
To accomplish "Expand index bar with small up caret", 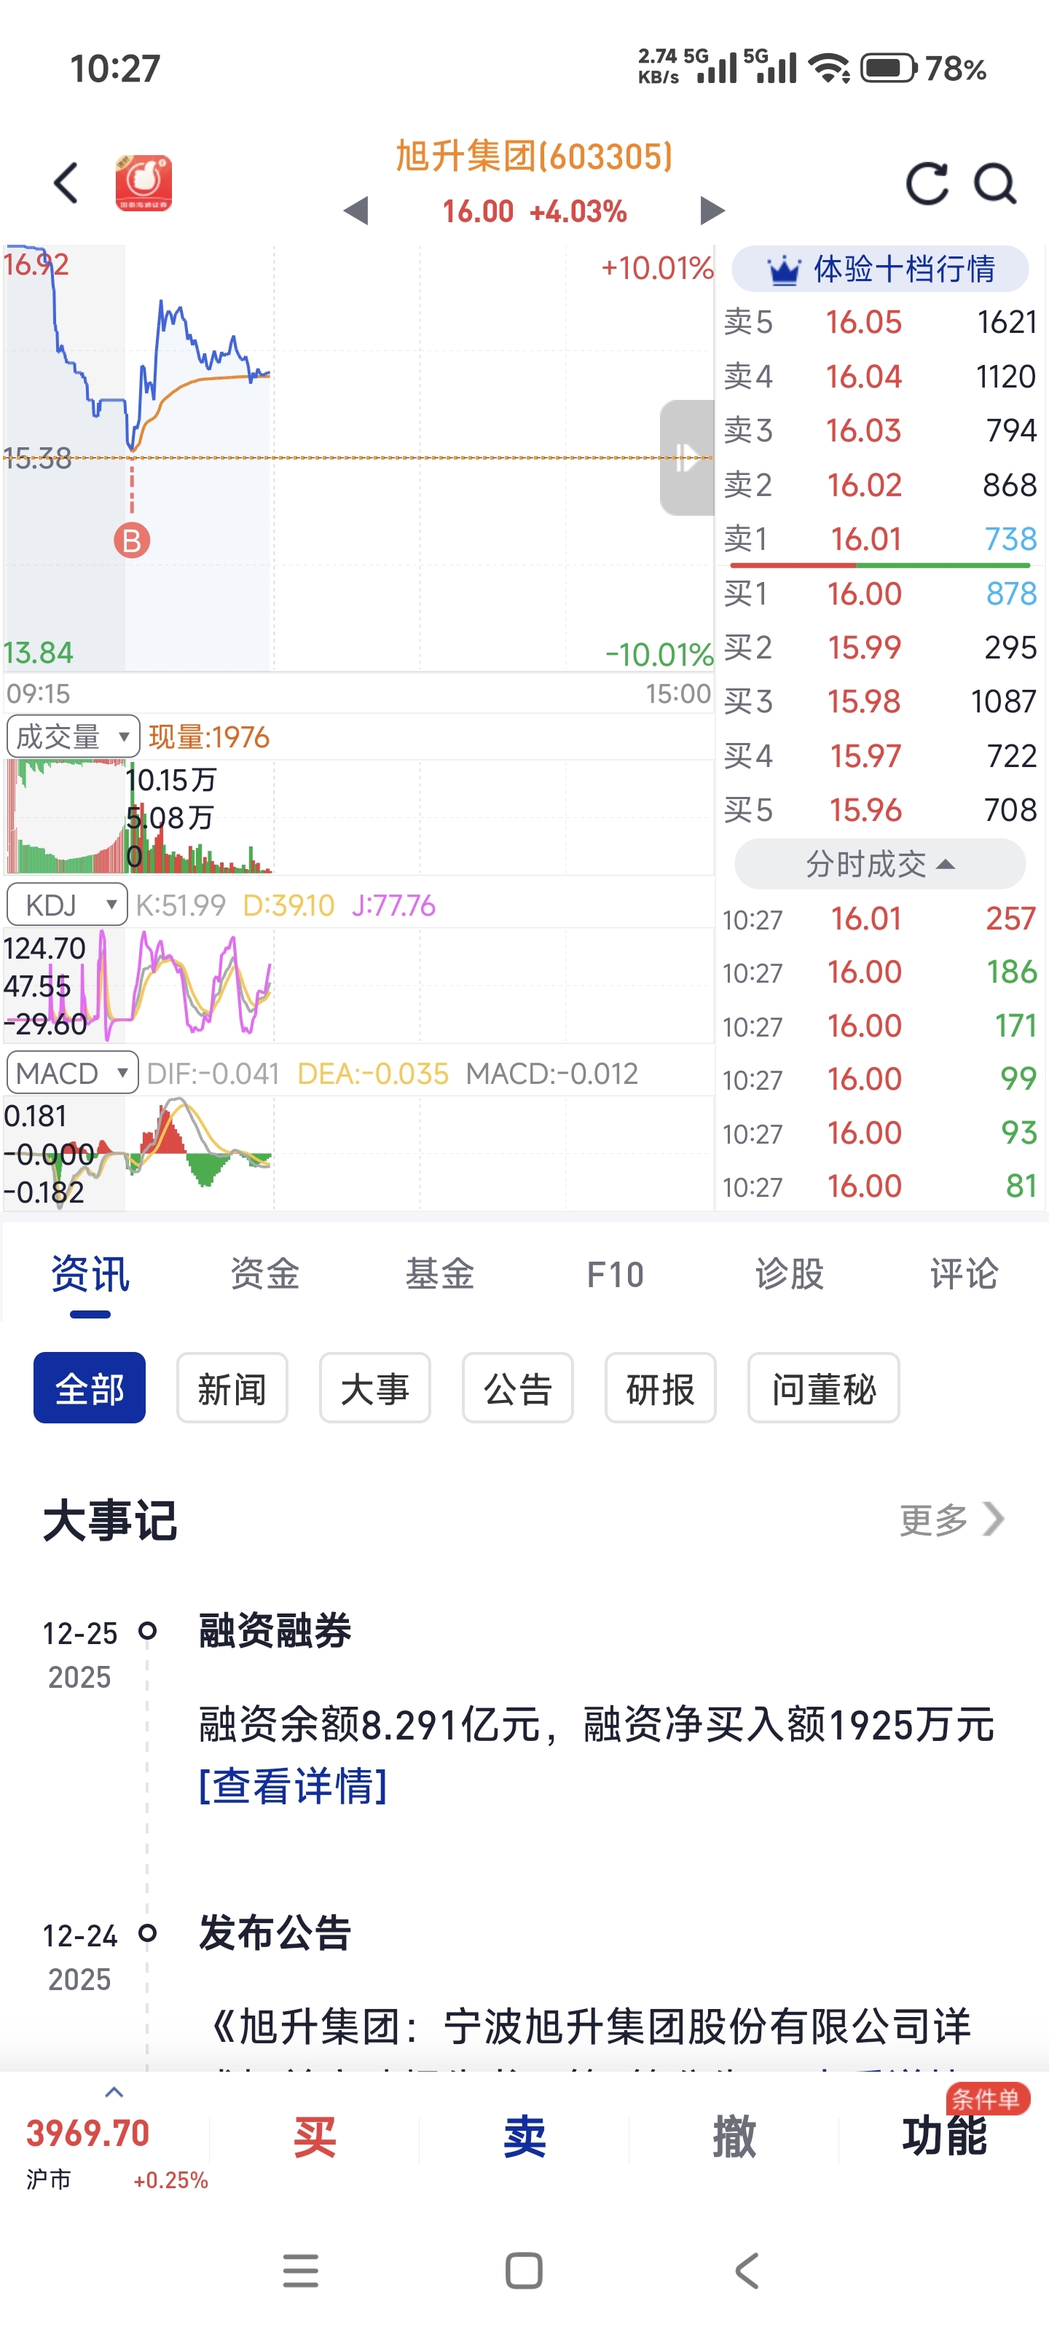I will click(x=114, y=2091).
